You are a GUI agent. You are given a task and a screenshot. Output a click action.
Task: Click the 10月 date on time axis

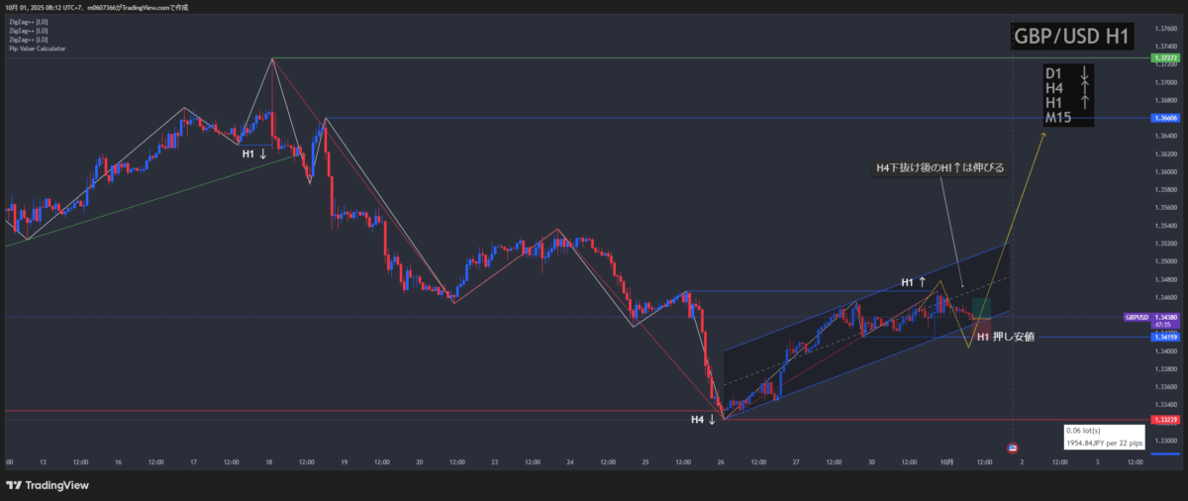(x=946, y=461)
